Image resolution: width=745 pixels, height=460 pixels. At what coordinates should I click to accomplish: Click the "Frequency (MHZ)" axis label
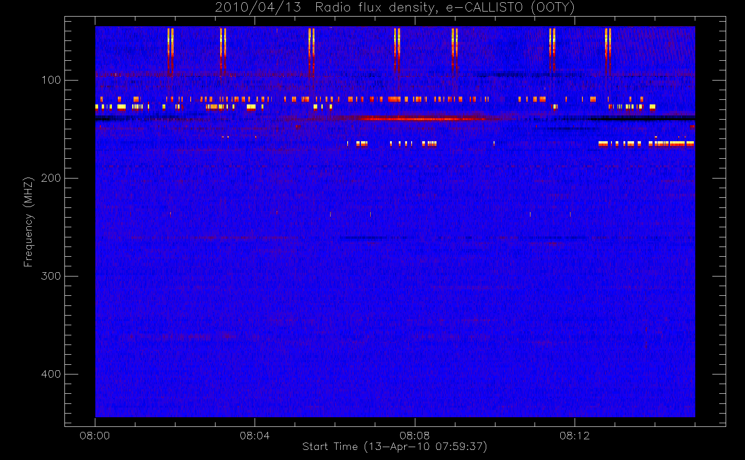pyautogui.click(x=29, y=222)
